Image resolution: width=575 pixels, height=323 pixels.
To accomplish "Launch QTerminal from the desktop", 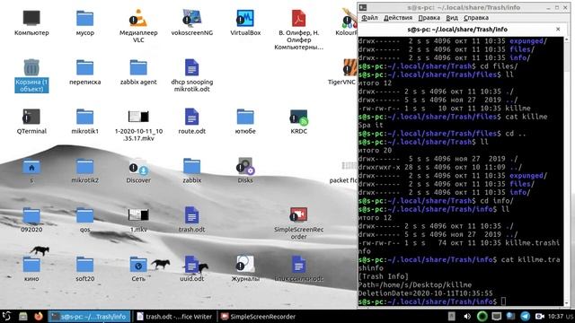I will pyautogui.click(x=31, y=121).
